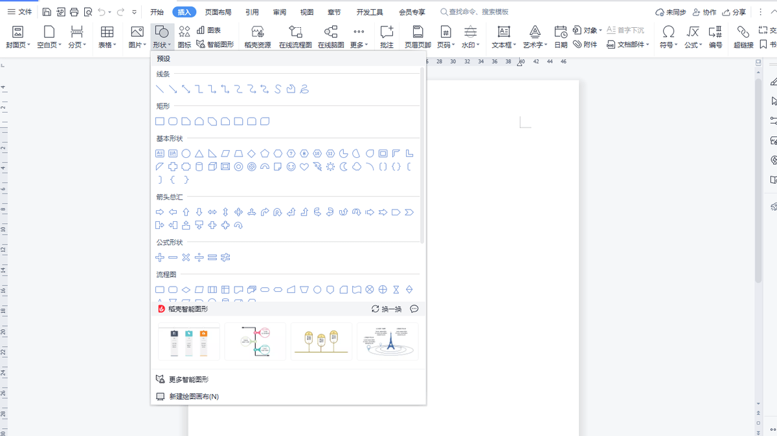Viewport: 777px width, 436px height.
Task: Click the Hyperlink (超链接) icon
Action: (x=743, y=36)
